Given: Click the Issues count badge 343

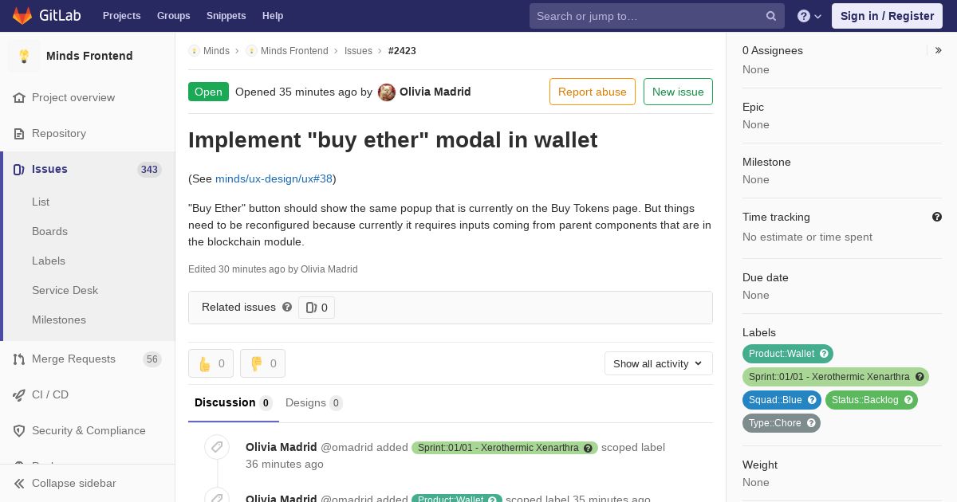Looking at the screenshot, I should point(149,169).
